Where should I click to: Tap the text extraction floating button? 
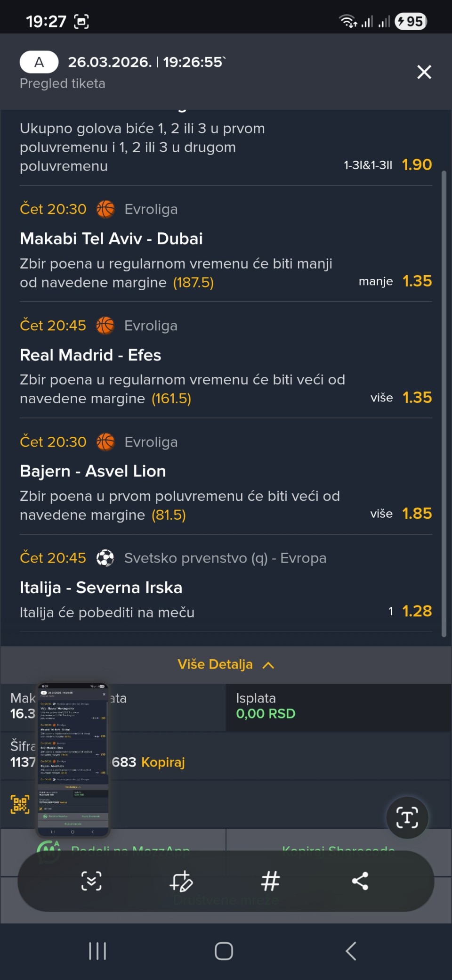407,817
